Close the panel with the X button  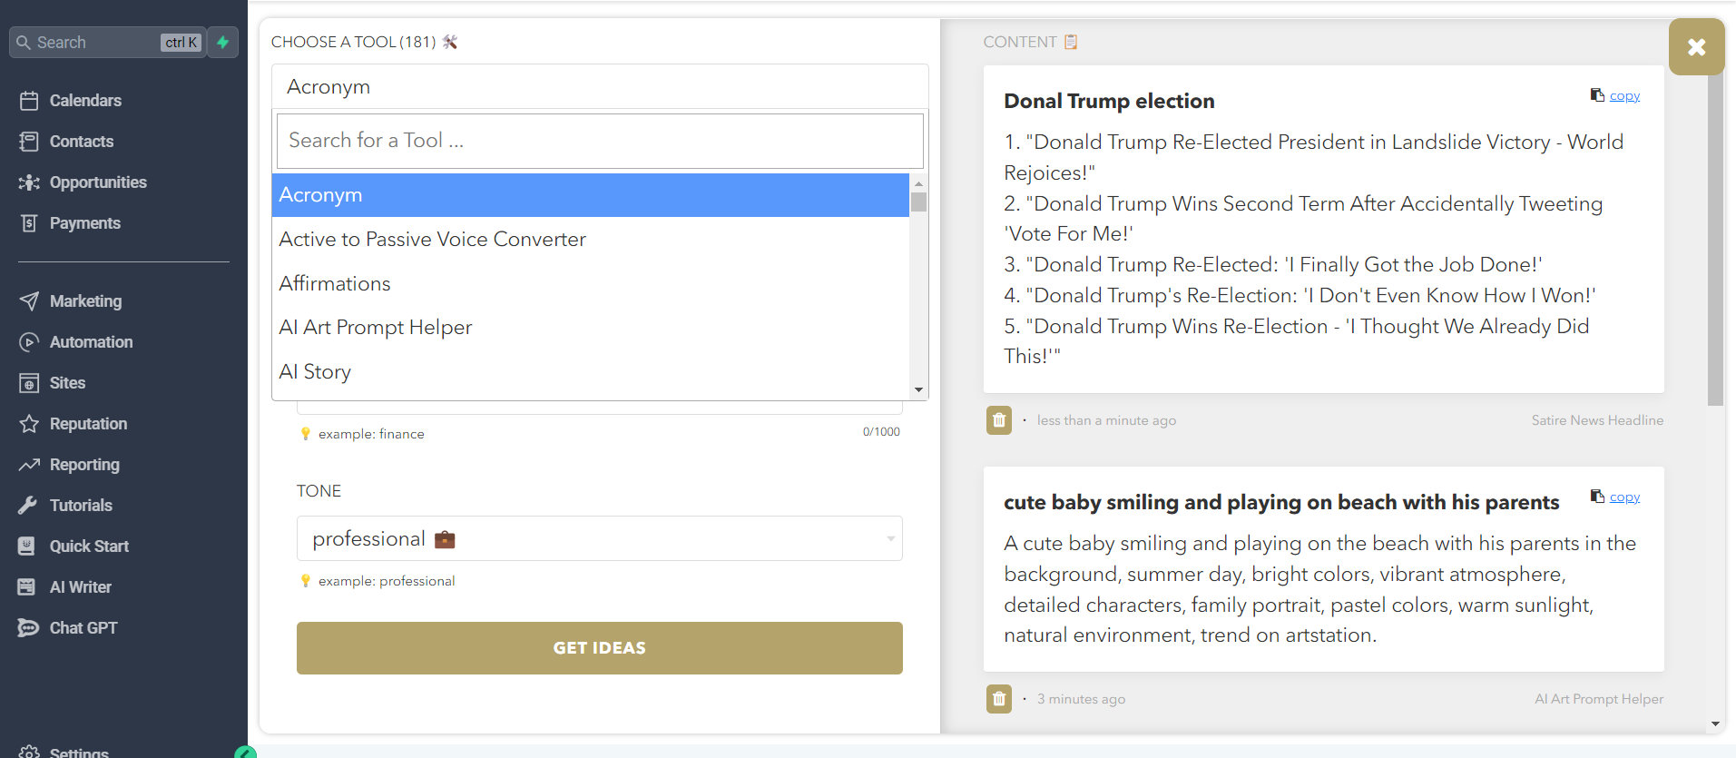click(1696, 46)
